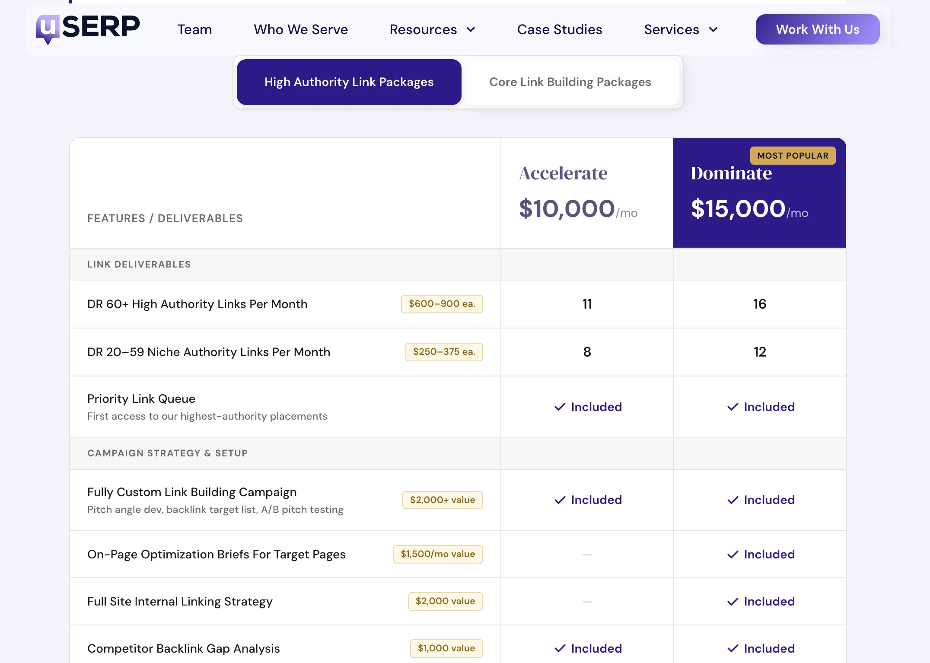
Task: Click Accelerate dash for Internal Linking Strategy
Action: tap(587, 602)
